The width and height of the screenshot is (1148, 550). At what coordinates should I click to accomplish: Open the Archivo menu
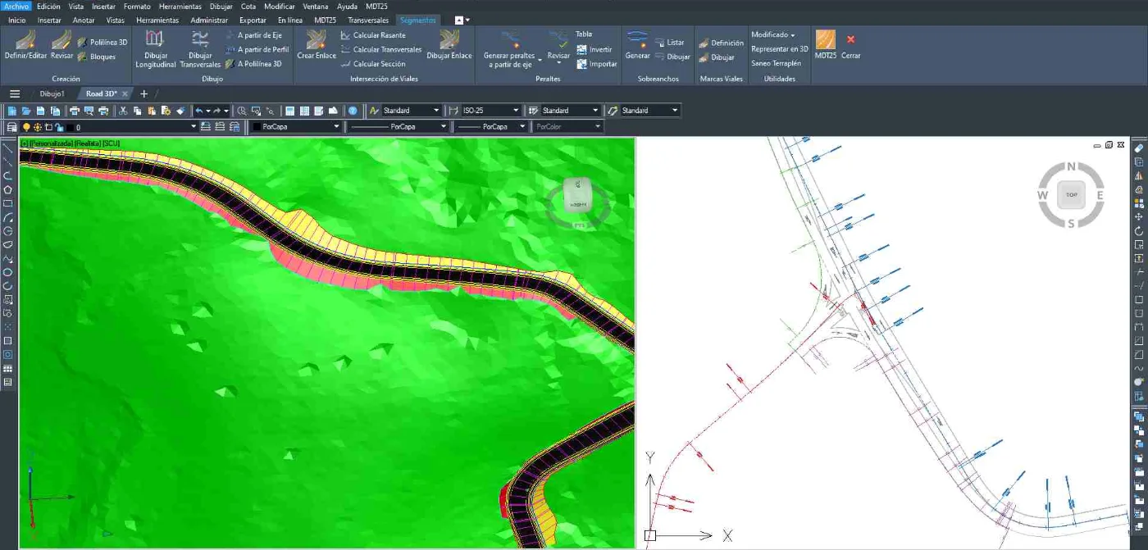pos(16,6)
